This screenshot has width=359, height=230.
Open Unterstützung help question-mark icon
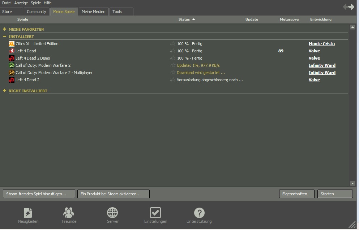[x=199, y=213]
